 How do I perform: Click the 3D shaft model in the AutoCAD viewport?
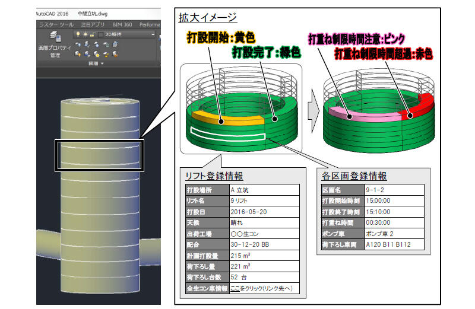[100, 195]
